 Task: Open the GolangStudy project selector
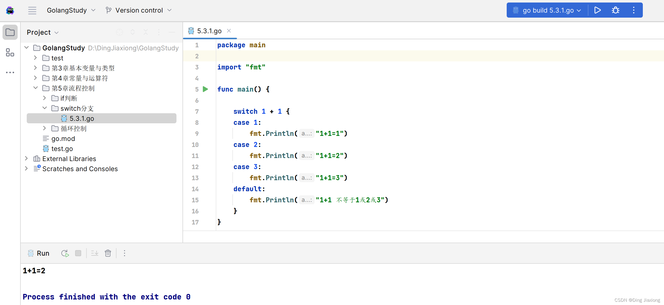[71, 10]
